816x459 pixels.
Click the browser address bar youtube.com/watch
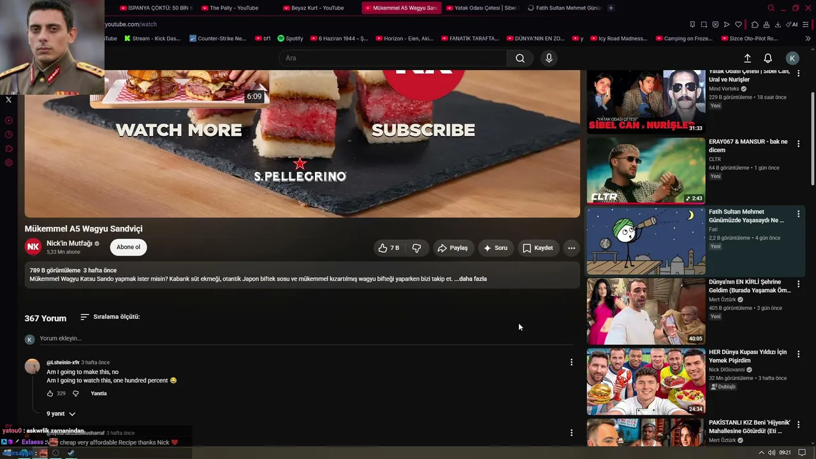pos(131,24)
